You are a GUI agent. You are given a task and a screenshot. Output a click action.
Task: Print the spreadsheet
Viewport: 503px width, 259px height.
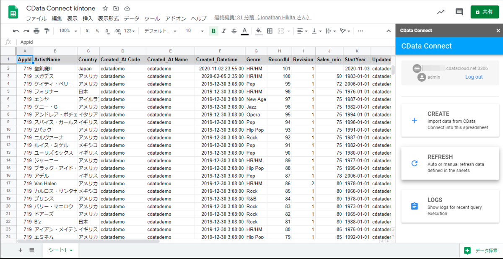[36, 31]
